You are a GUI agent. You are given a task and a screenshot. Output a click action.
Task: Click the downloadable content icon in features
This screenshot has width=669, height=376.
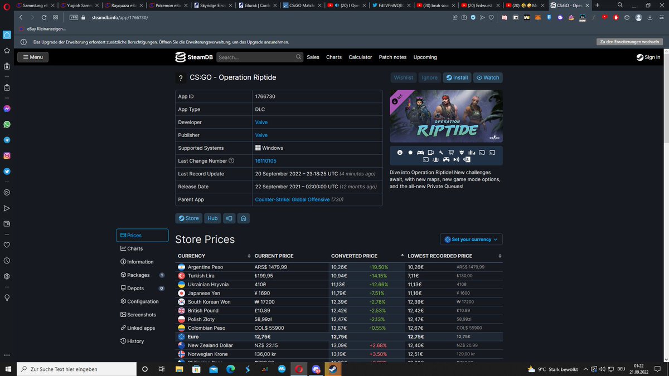(400, 152)
